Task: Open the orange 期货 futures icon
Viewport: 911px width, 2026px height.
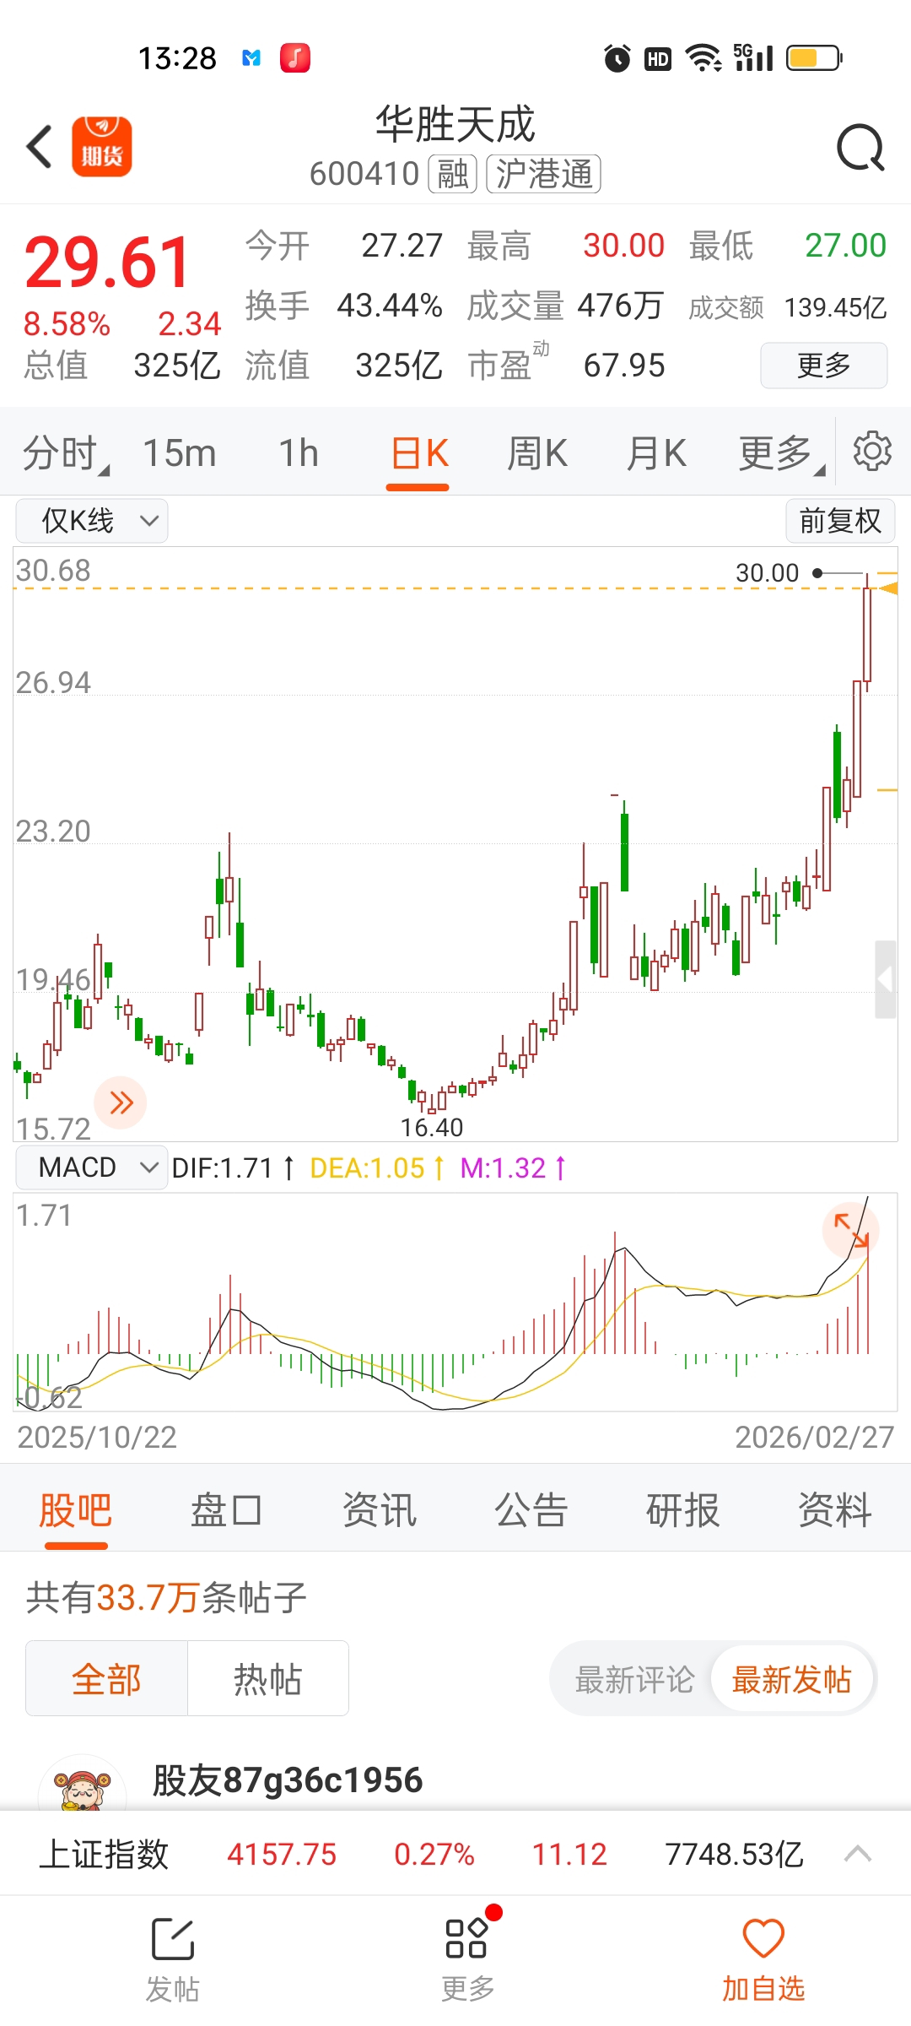Action: (102, 147)
